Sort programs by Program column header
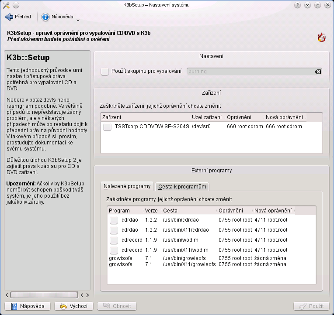The width and height of the screenshot is (334, 315). click(x=125, y=211)
